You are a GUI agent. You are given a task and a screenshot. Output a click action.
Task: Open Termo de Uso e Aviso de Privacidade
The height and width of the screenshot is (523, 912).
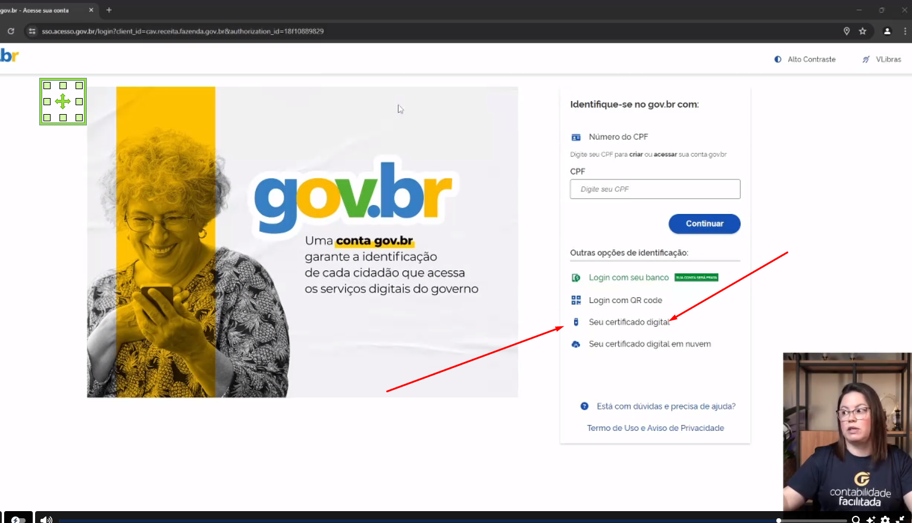(x=656, y=428)
